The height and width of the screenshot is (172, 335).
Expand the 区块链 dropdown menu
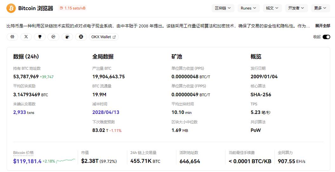[x=223, y=8]
